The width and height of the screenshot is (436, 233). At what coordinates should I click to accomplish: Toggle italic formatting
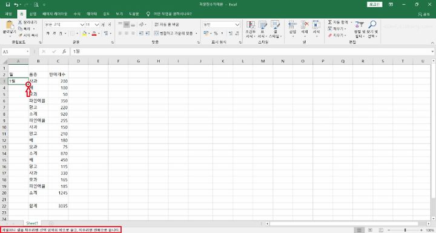point(54,33)
